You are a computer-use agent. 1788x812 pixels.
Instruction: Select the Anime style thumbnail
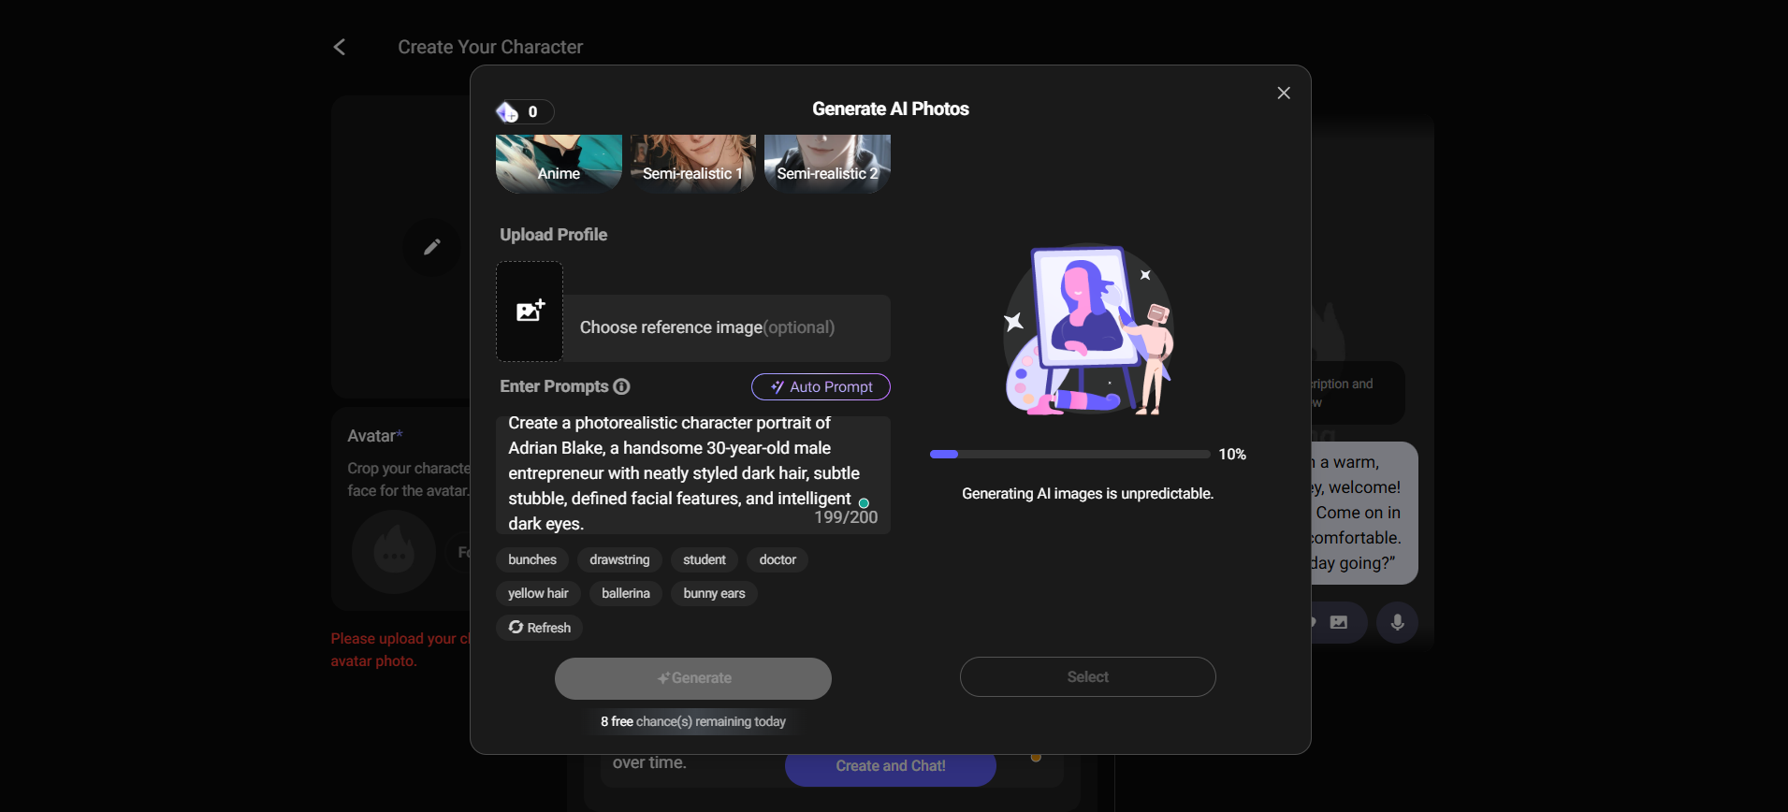(559, 164)
